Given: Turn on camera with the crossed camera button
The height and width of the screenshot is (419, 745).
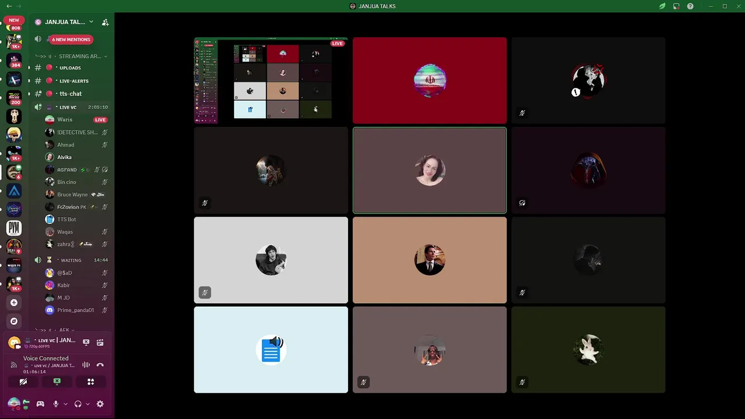Looking at the screenshot, I should (23, 382).
